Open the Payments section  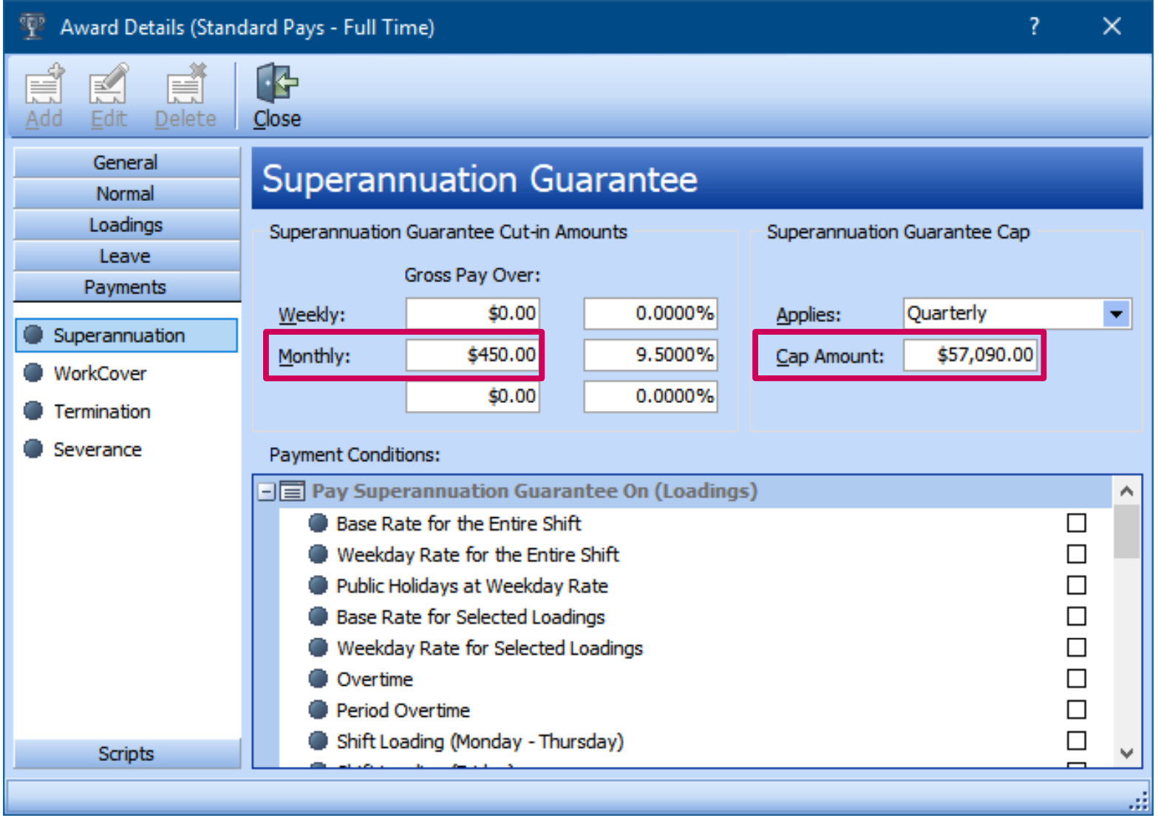point(126,287)
